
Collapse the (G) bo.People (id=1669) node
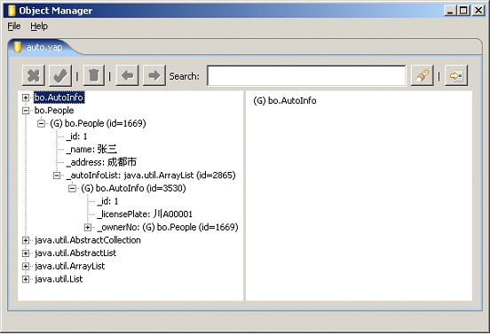tap(41, 123)
